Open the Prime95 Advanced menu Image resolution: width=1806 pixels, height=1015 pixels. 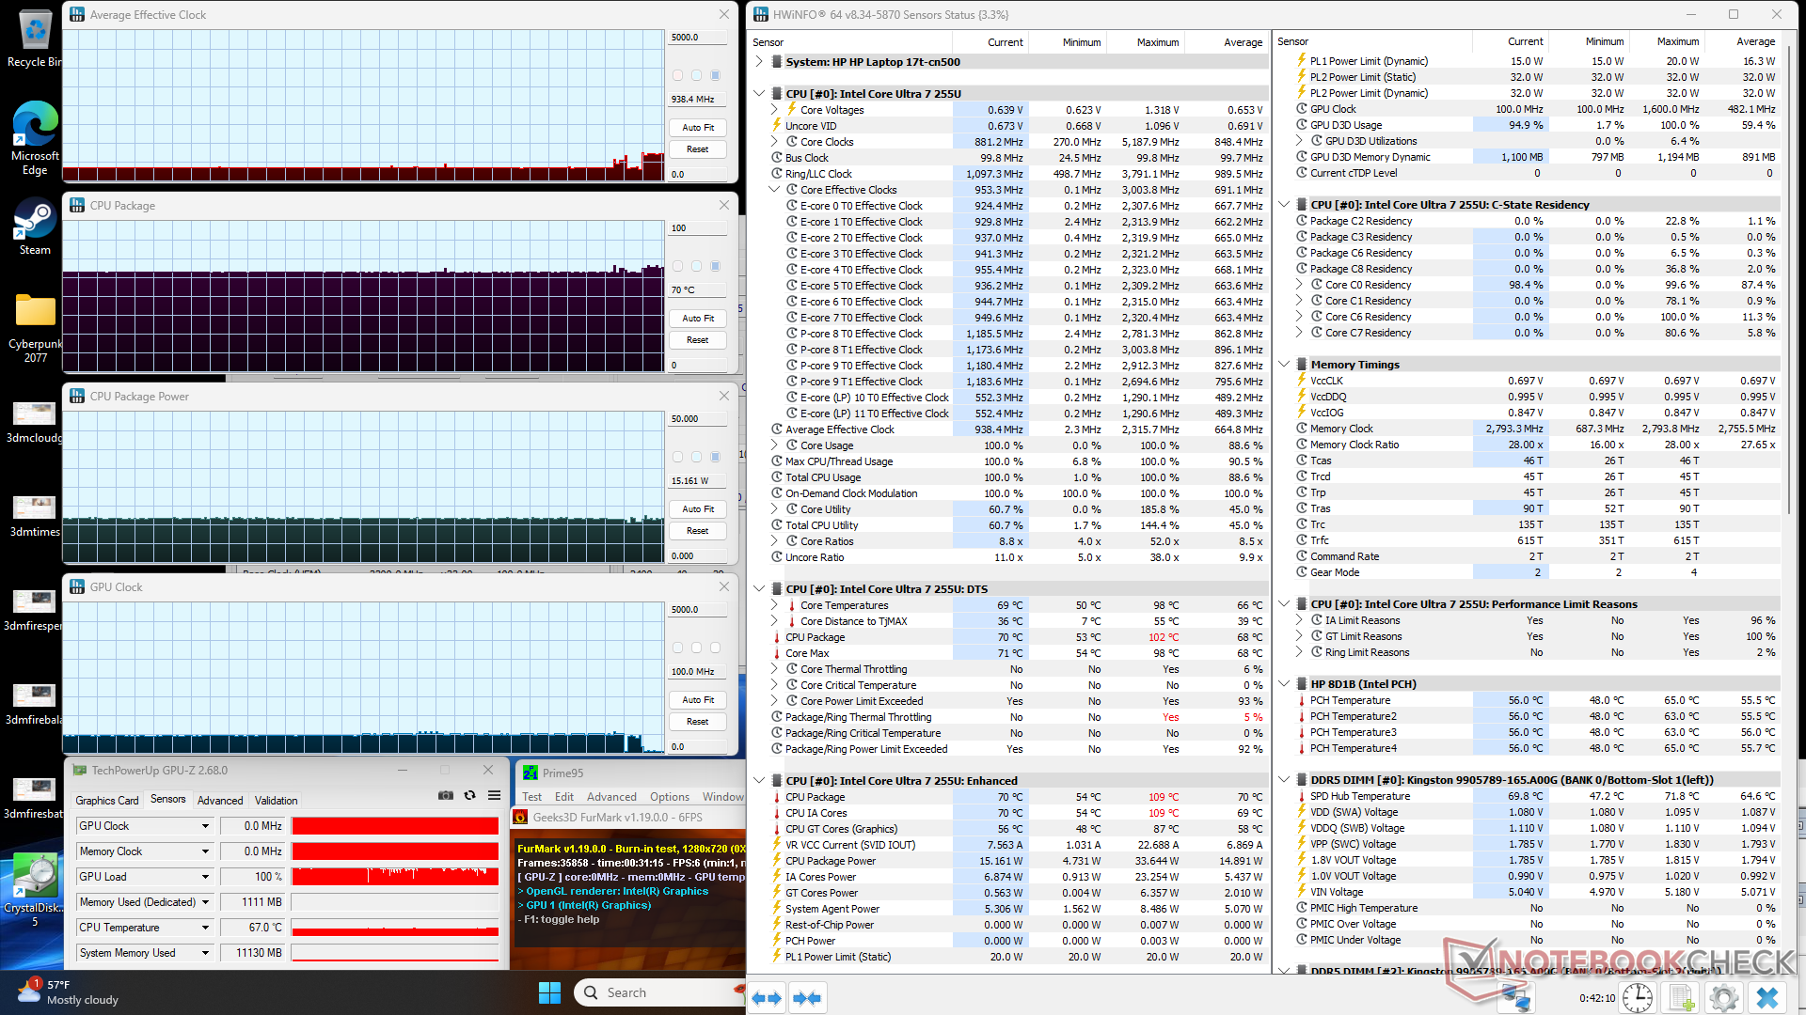[x=611, y=797]
